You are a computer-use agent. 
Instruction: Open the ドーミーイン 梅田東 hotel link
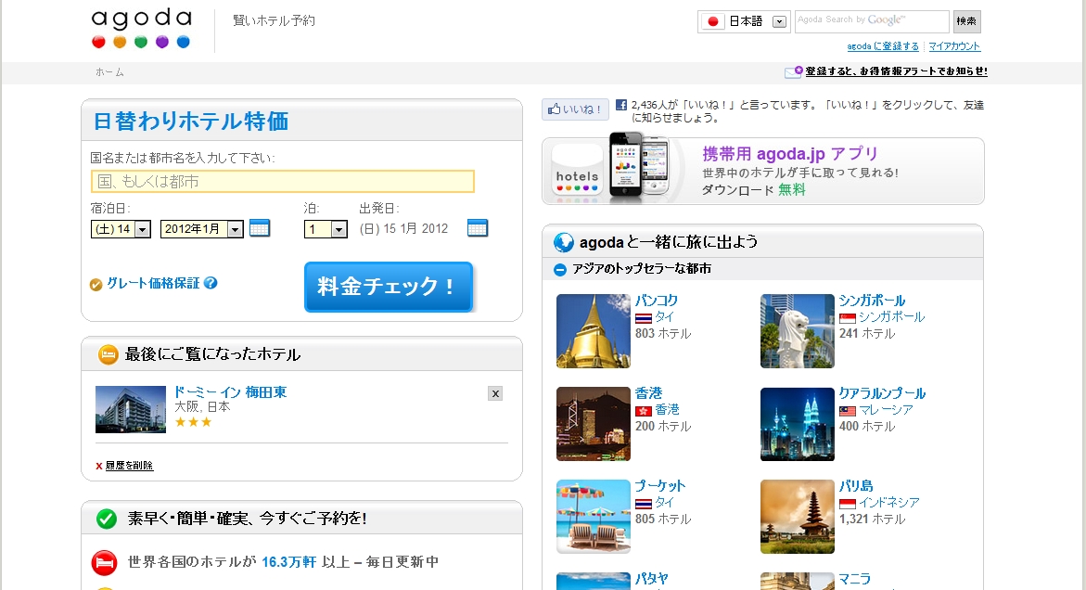230,392
